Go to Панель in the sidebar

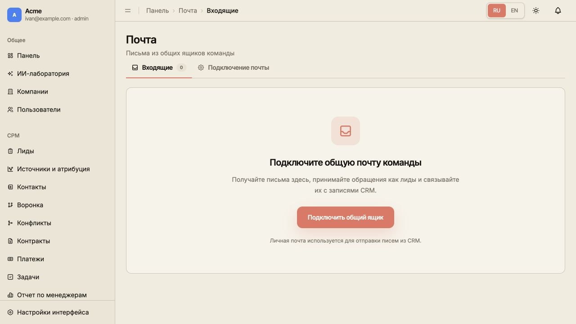[x=58, y=56]
